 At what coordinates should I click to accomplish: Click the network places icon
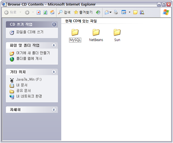(12, 97)
